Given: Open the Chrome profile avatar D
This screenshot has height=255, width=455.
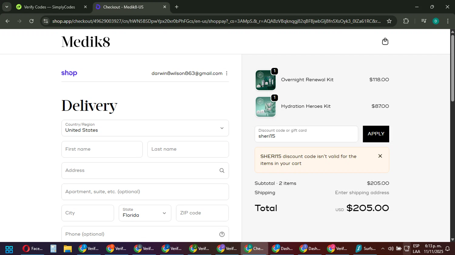Looking at the screenshot, I should [x=436, y=21].
